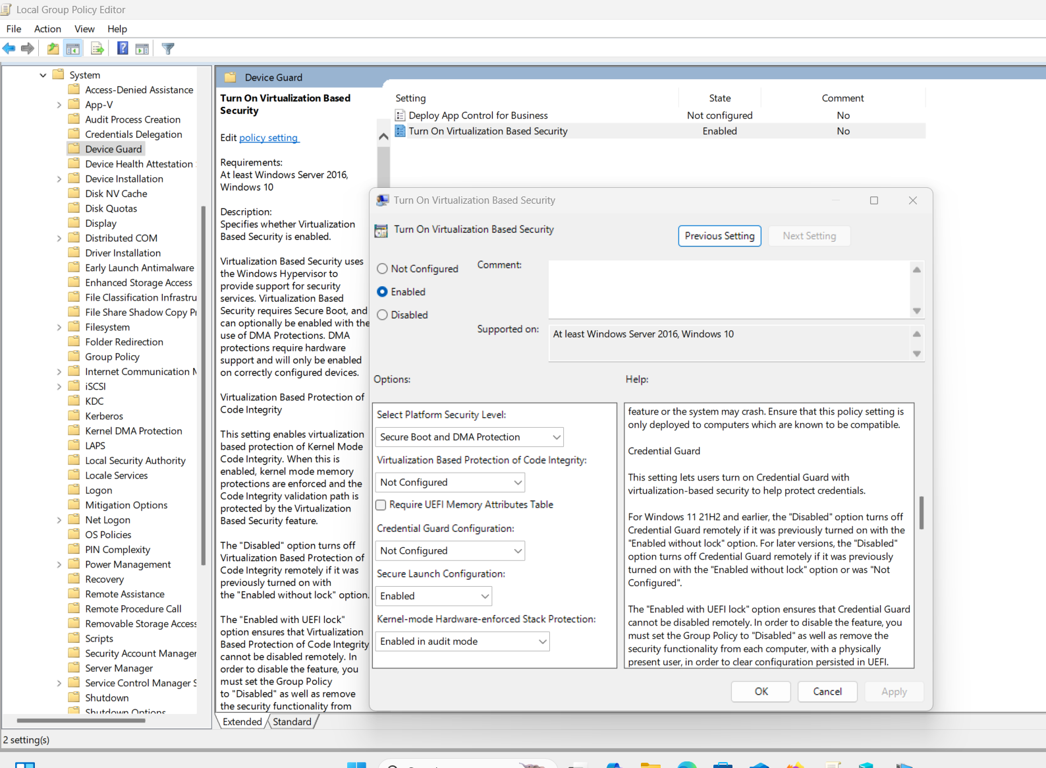Click Cancel in the policy dialog

click(827, 692)
